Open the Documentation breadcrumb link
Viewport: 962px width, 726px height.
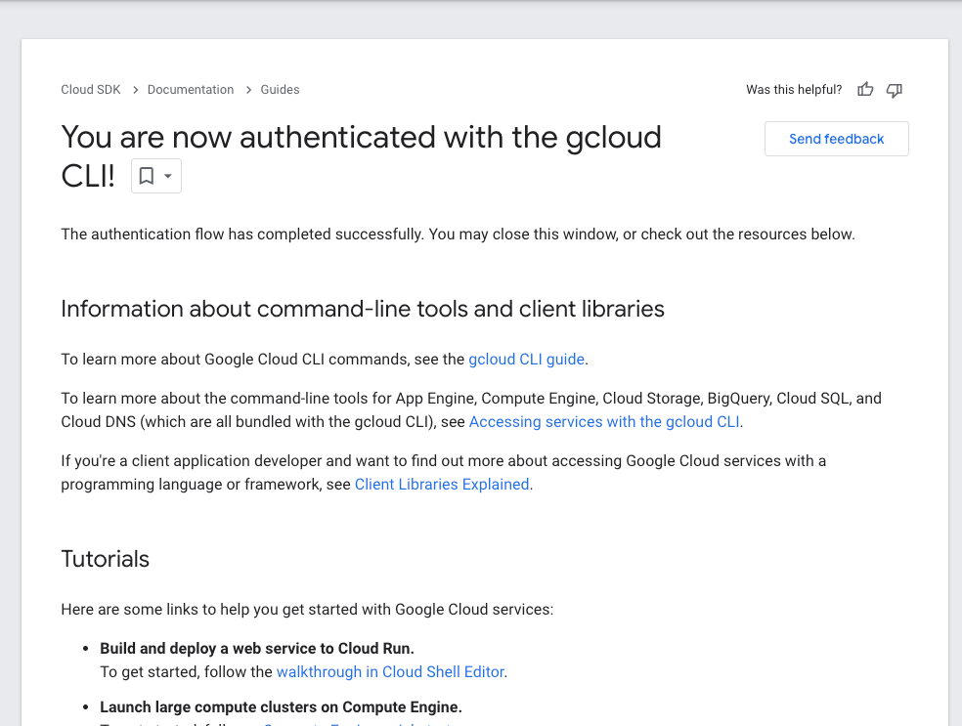pyautogui.click(x=191, y=90)
